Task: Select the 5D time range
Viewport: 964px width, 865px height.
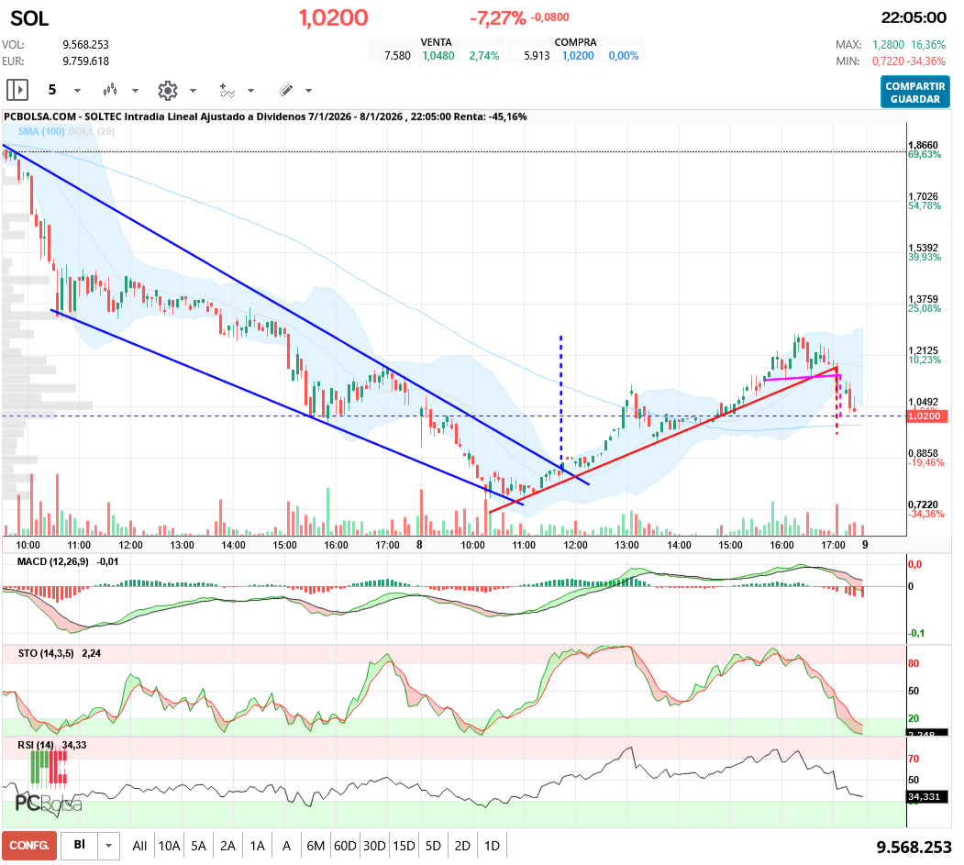Action: tap(434, 846)
